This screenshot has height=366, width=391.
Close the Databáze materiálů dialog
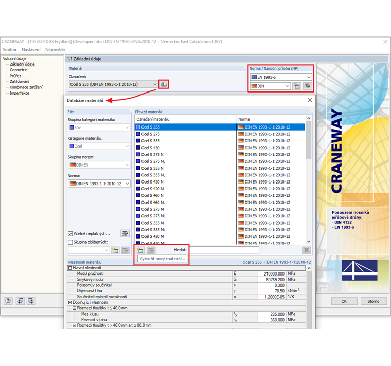(310, 100)
